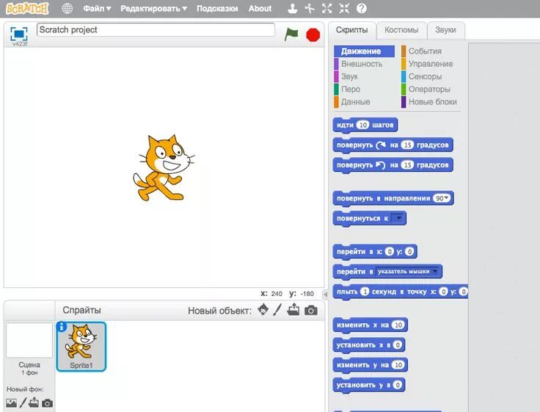Select the Перо block category

pos(351,90)
